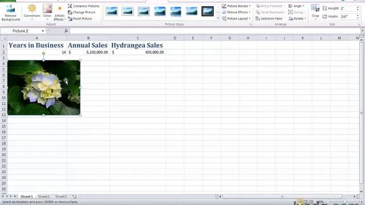Screen dimensions: 365x205
Task: Open Artistic Effects gallery
Action: coord(59,13)
